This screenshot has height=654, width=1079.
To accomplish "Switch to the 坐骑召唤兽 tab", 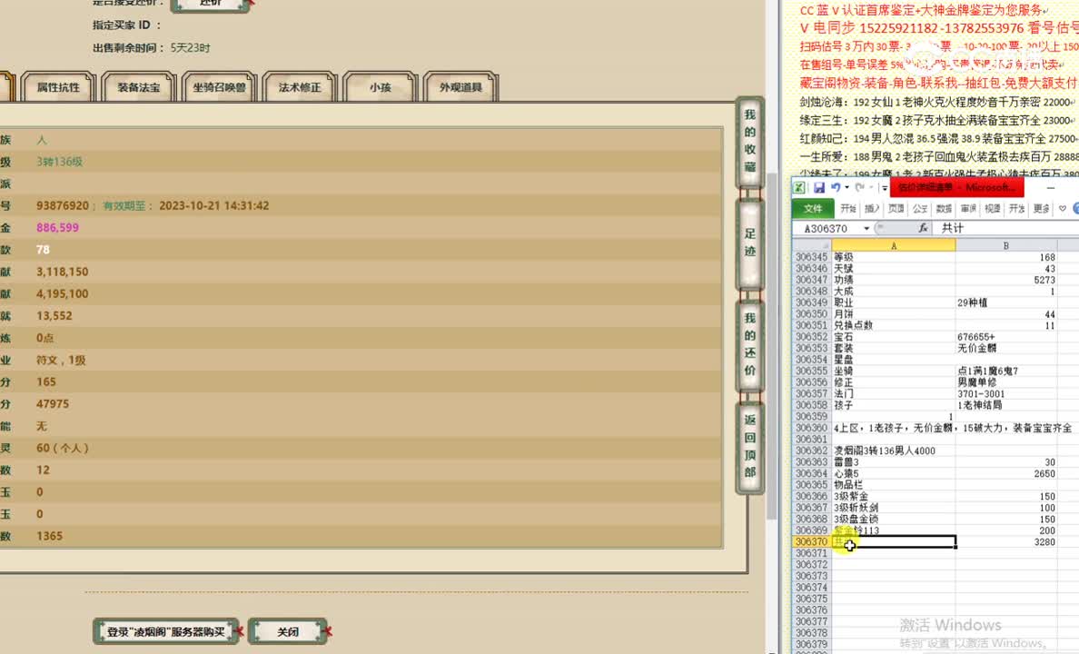I will 219,88.
